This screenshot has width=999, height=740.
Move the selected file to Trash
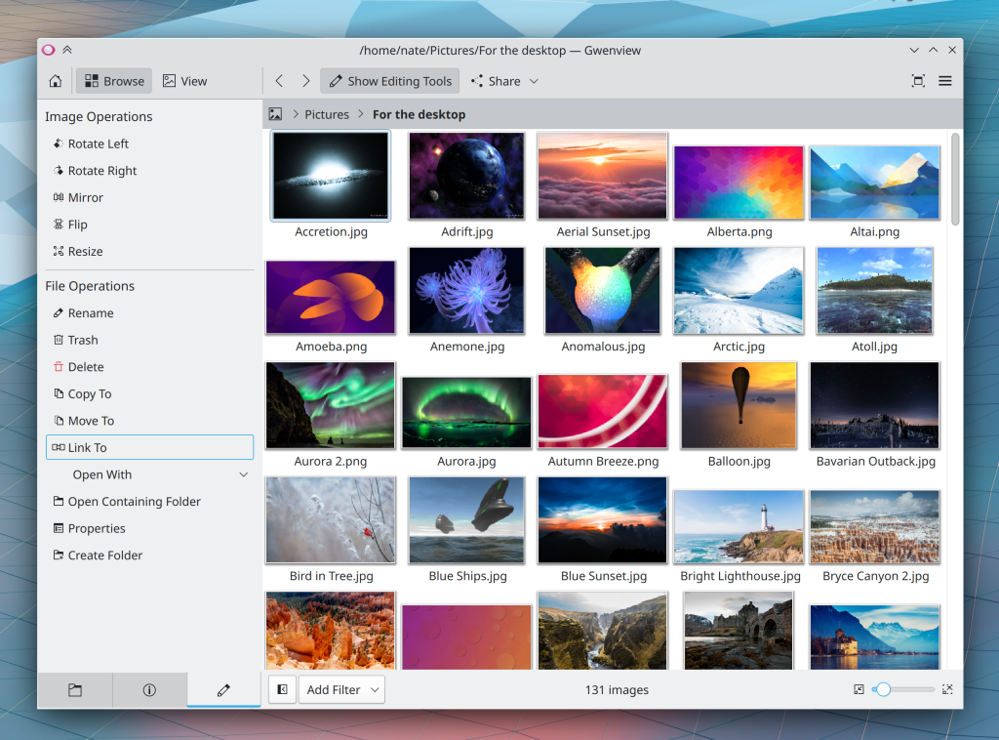[82, 340]
